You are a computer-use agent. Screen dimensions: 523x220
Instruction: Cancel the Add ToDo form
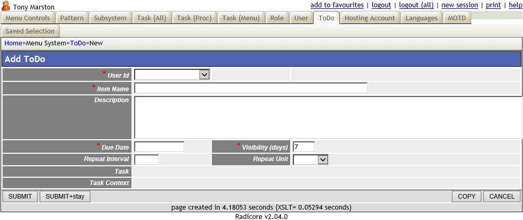502,197
